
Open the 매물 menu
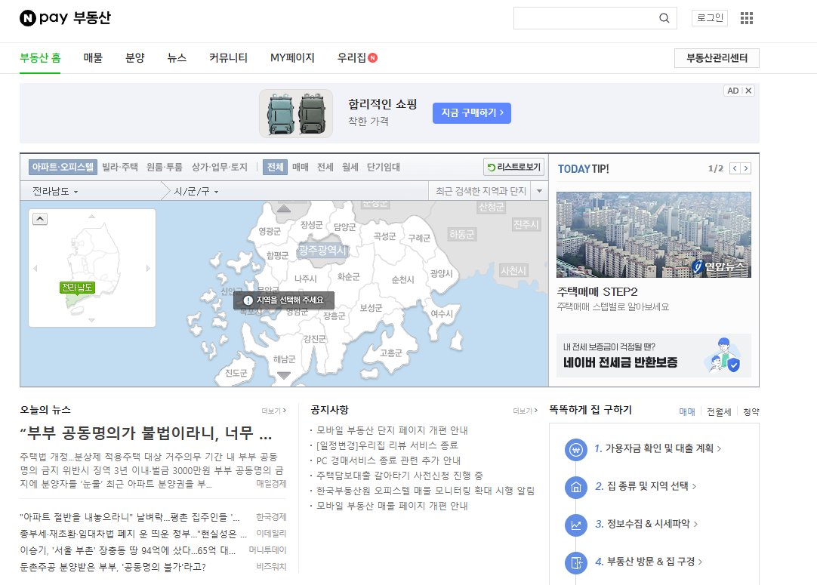[94, 58]
